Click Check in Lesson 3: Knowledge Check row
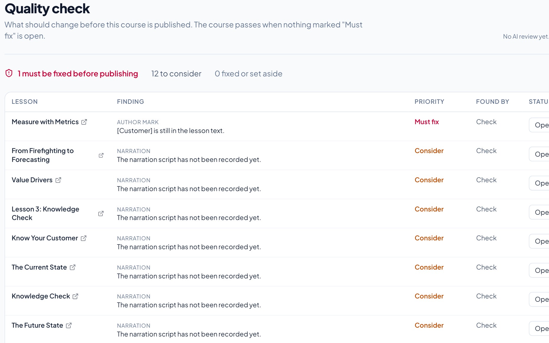Viewport: 549px width, 343px height. click(x=486, y=209)
